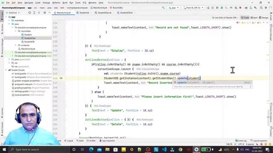Open the Layout Inspector tool window
Screen dimensions: 273x153
click(x=259, y=141)
